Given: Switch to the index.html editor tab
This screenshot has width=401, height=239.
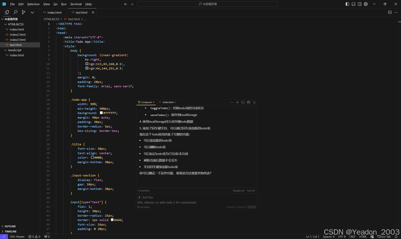Looking at the screenshot, I should pyautogui.click(x=54, y=13).
